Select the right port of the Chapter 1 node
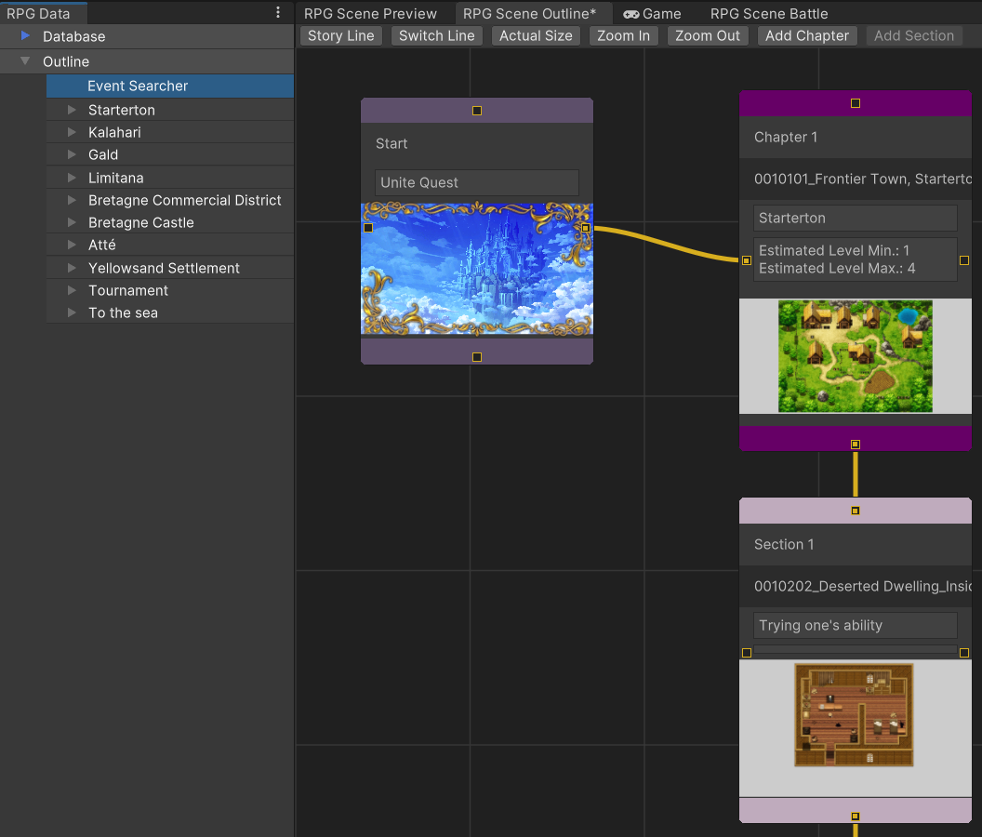The height and width of the screenshot is (837, 982). [x=964, y=260]
